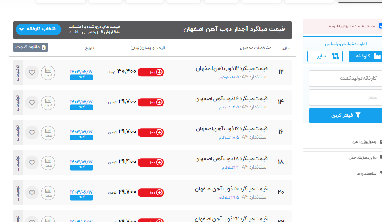This screenshot has height=222, width=382.
Task: Open the chart icon for size 16 rebar
Action: (48, 133)
